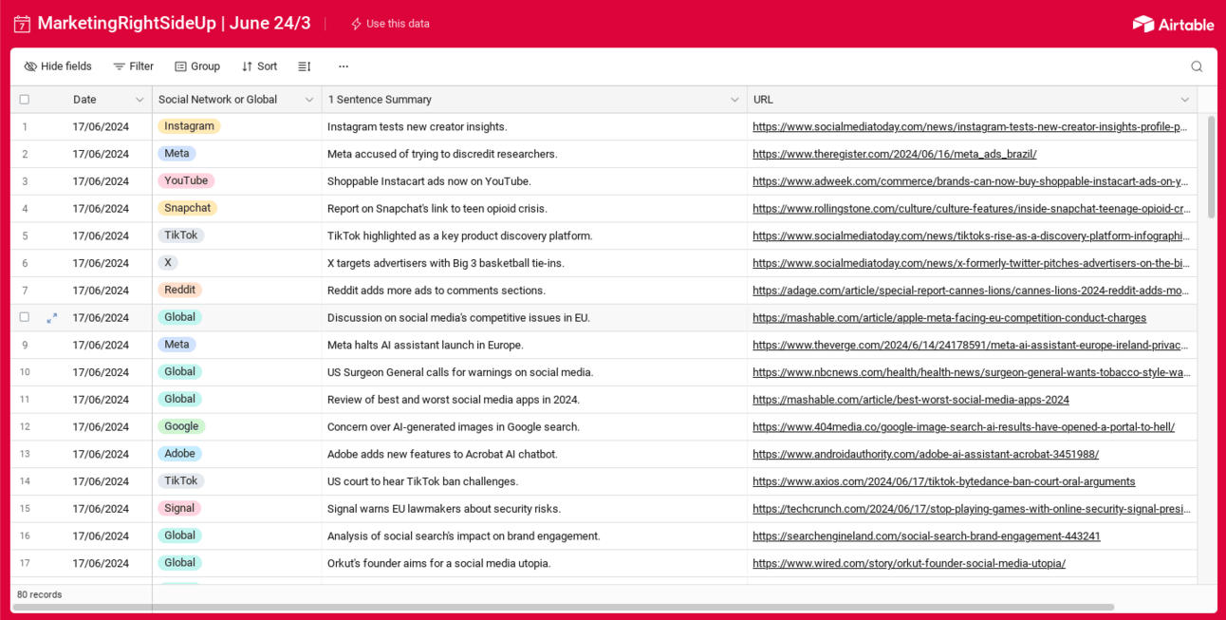This screenshot has height=620, width=1226.
Task: Open the techcrunch signal security link
Action: [x=971, y=509]
